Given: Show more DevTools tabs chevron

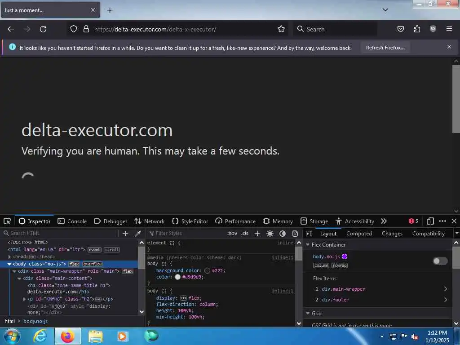Looking at the screenshot, I should 384,221.
